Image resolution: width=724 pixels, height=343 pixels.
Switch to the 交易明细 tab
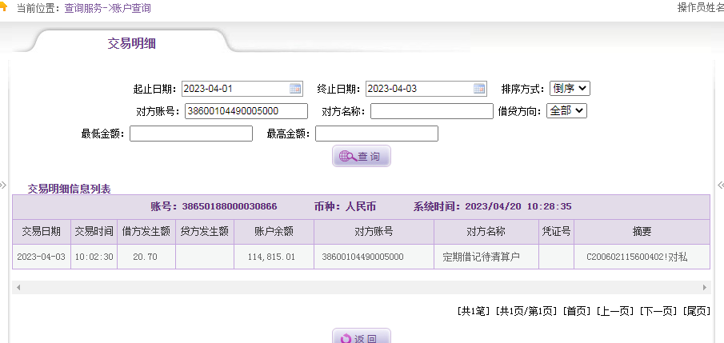point(131,44)
